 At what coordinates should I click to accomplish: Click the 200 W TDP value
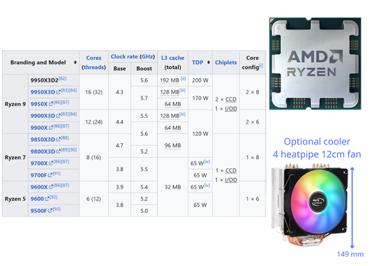pos(200,80)
